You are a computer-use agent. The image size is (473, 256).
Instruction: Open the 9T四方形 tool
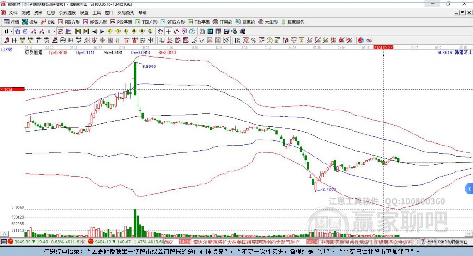(172, 22)
